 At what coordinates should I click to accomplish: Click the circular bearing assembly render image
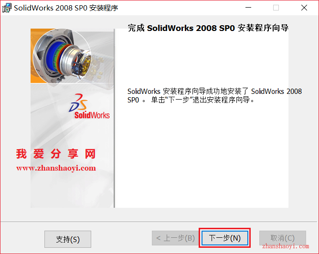[62, 55]
